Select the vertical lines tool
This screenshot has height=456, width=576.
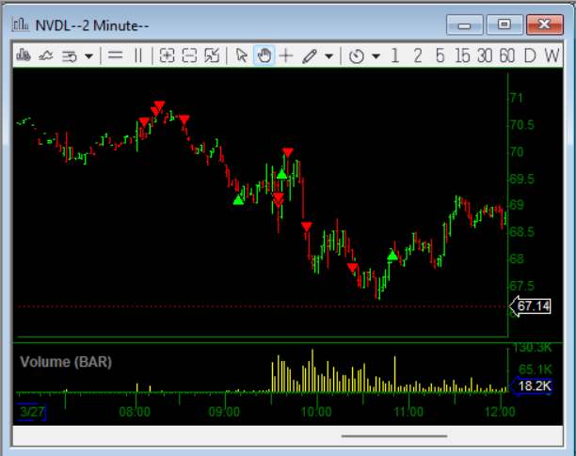pos(138,55)
